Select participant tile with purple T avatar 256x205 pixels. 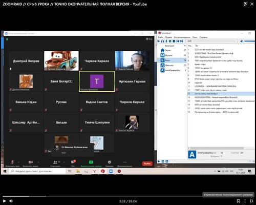[x=97, y=81]
